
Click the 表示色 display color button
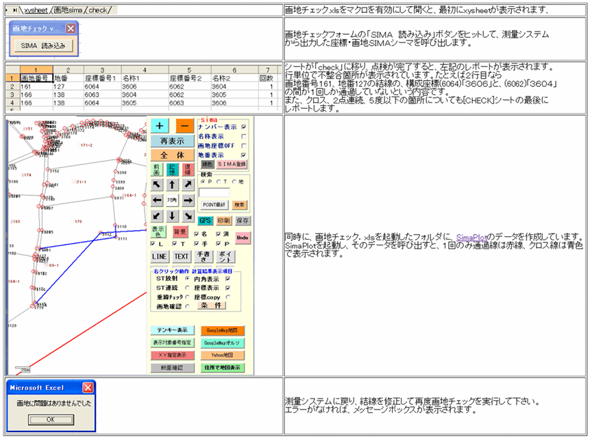tap(158, 232)
